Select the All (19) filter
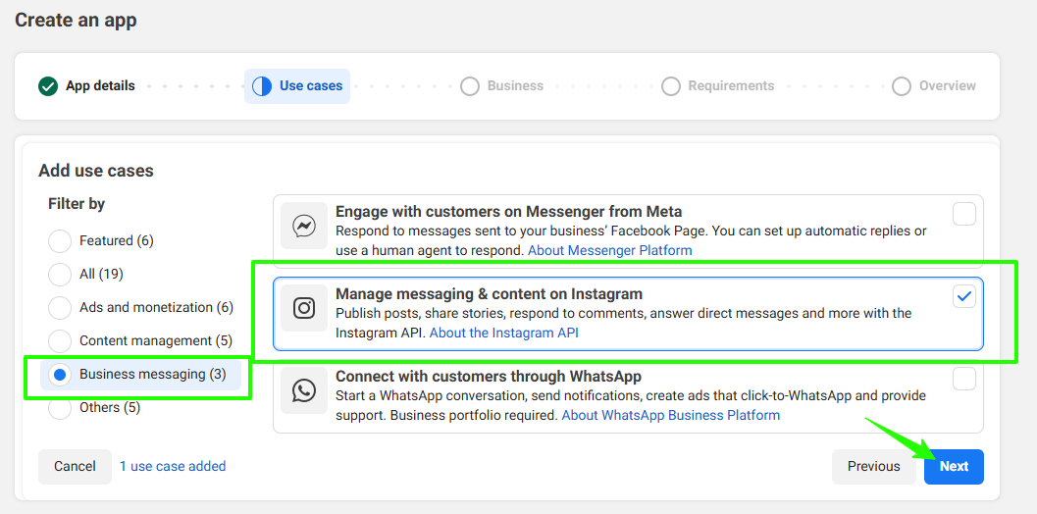Viewport: 1037px width, 514px height. pyautogui.click(x=60, y=275)
